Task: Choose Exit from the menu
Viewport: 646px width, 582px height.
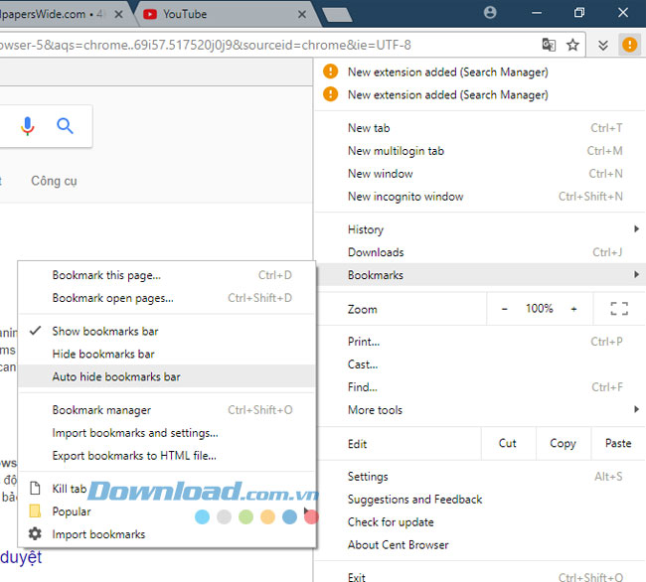Action: pyautogui.click(x=480, y=576)
